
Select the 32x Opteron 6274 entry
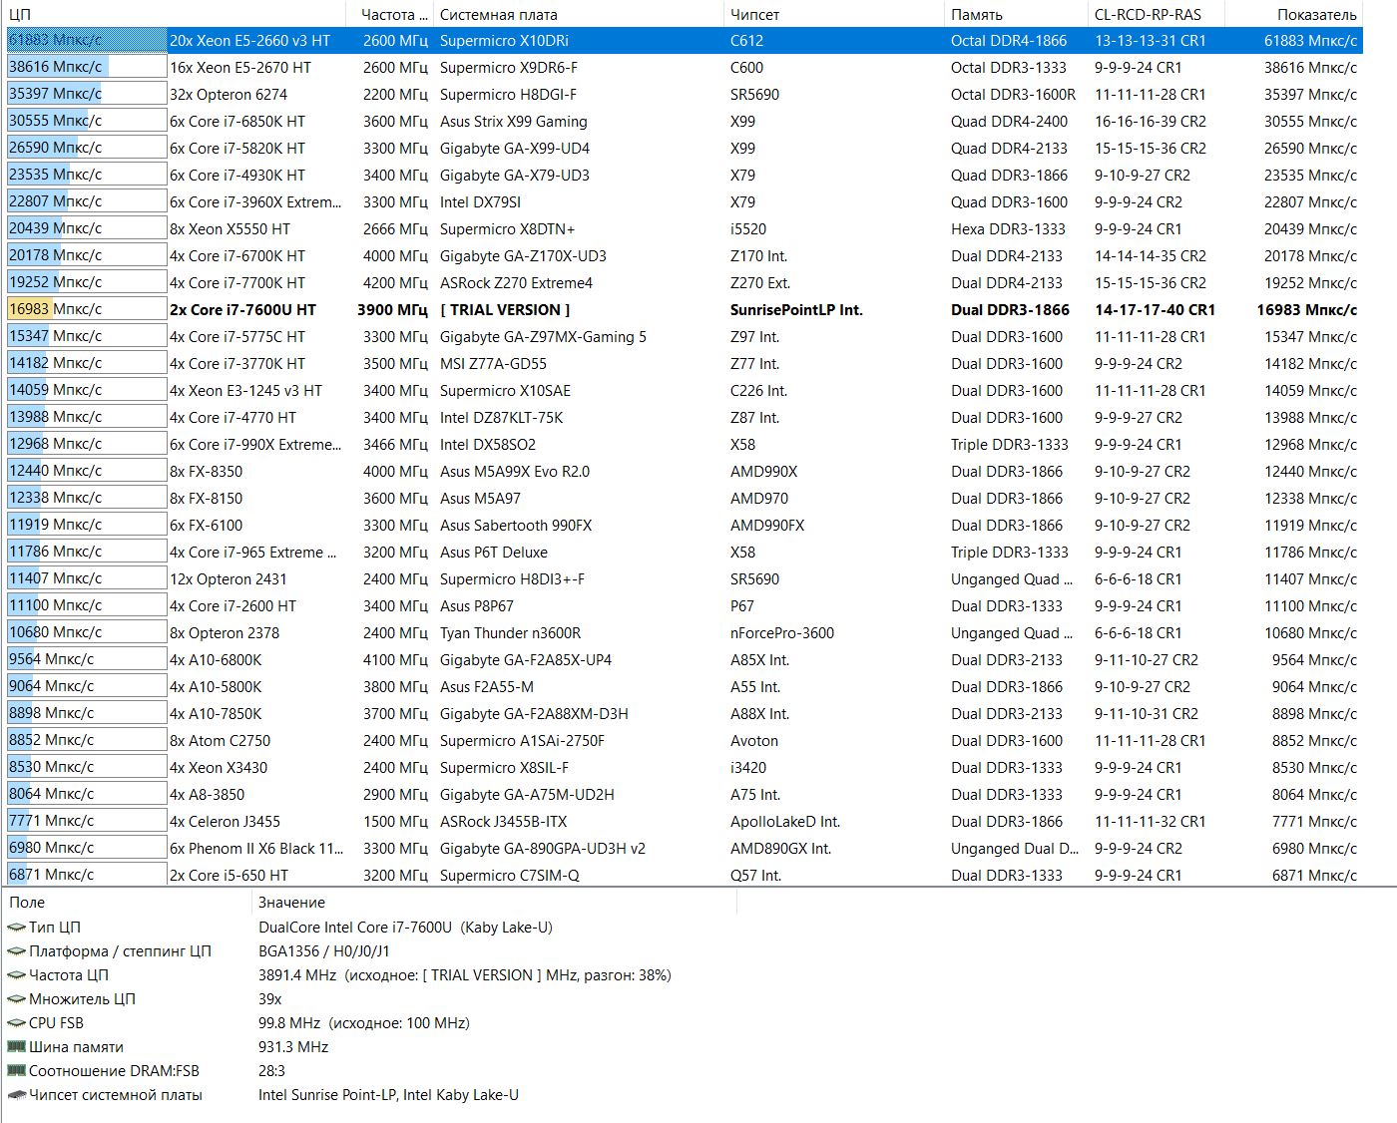point(229,95)
